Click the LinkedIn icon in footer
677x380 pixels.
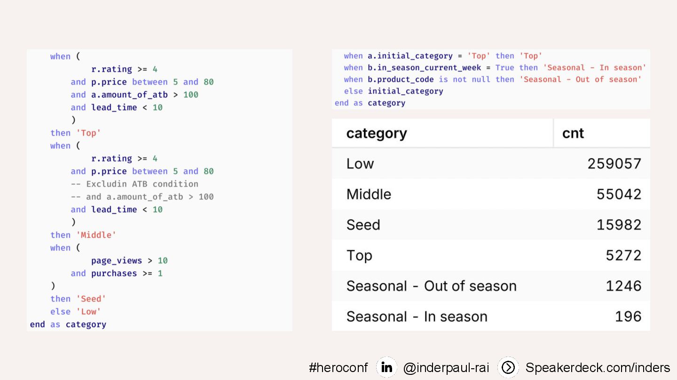click(x=386, y=367)
